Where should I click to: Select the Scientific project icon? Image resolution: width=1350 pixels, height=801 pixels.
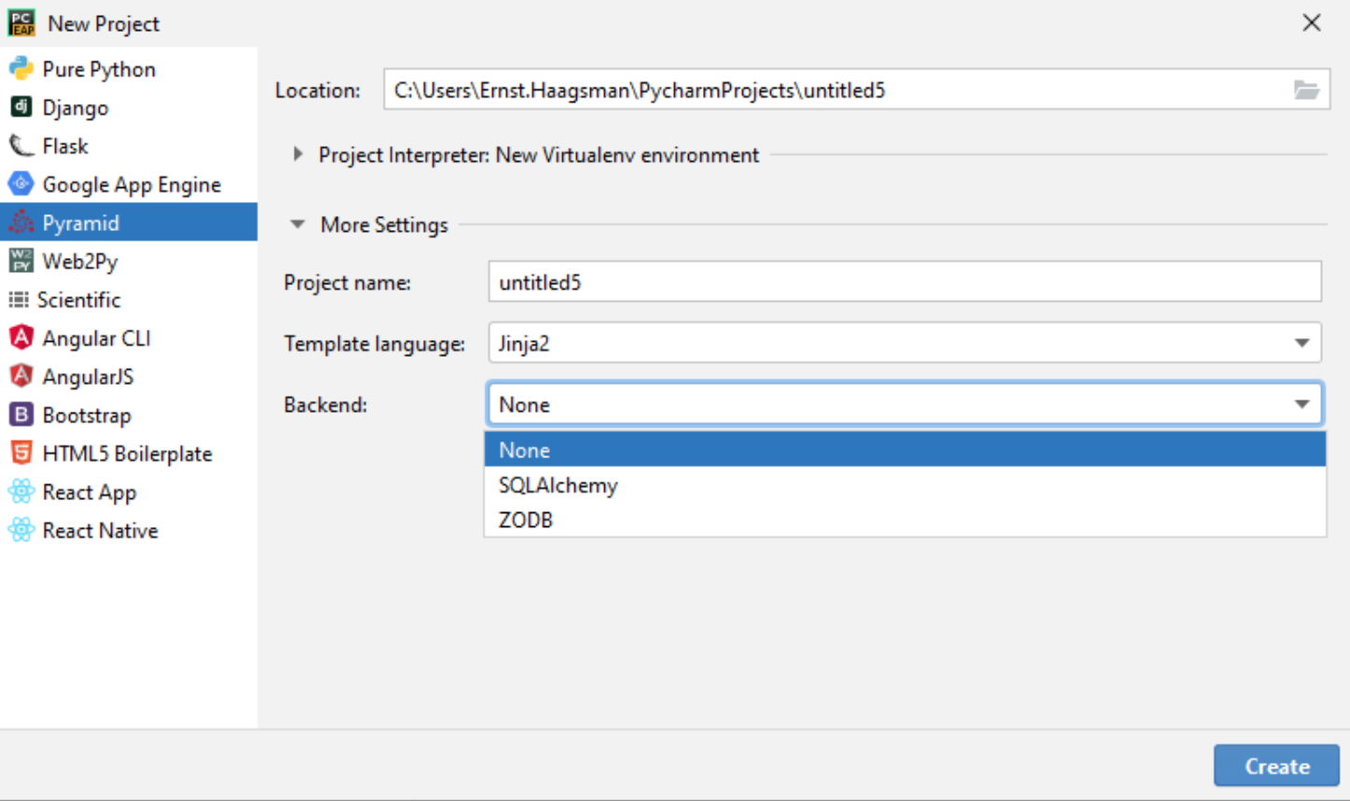[19, 300]
